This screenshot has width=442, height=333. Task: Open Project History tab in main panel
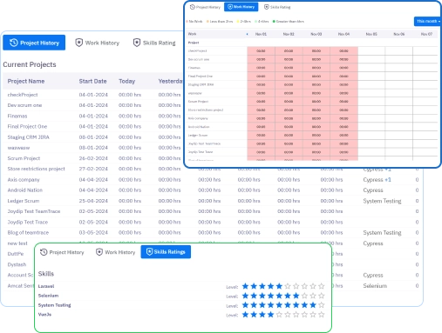(34, 43)
